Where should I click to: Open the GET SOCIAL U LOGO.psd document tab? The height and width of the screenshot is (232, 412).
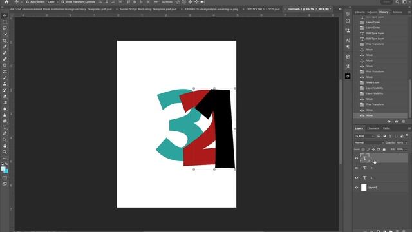point(263,9)
